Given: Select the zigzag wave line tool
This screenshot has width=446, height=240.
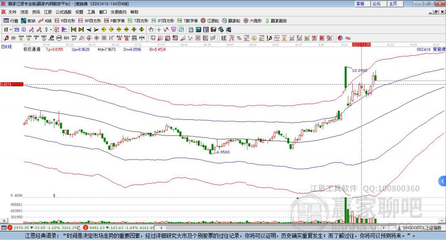Looking at the screenshot, I should pyautogui.click(x=190, y=38).
